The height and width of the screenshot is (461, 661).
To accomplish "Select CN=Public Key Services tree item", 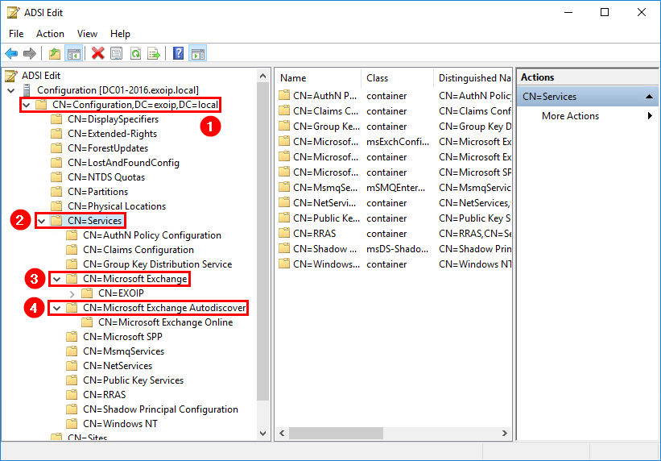I will (x=133, y=380).
